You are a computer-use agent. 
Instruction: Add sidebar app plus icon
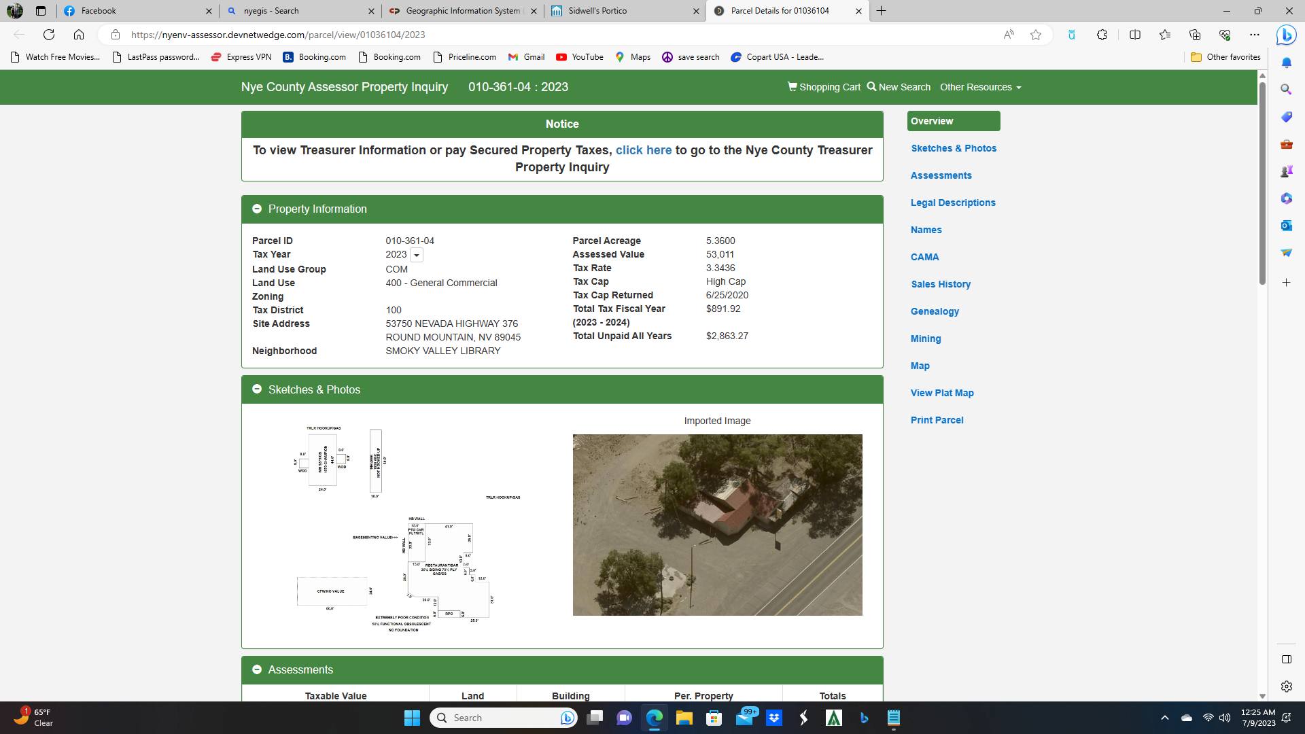click(x=1286, y=282)
